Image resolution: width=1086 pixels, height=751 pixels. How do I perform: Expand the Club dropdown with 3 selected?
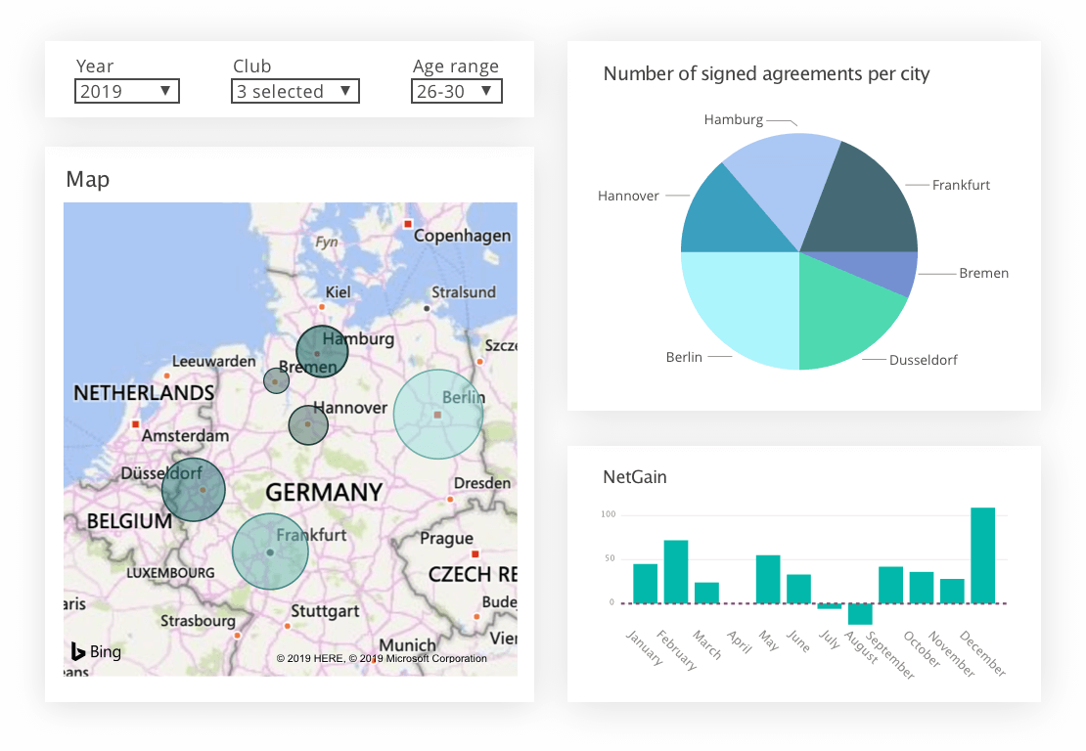[294, 92]
